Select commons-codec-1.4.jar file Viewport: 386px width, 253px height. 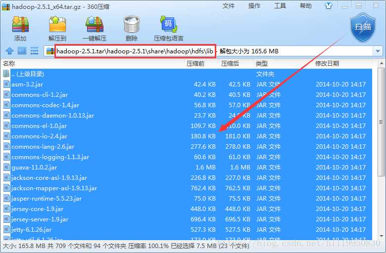coord(188,105)
